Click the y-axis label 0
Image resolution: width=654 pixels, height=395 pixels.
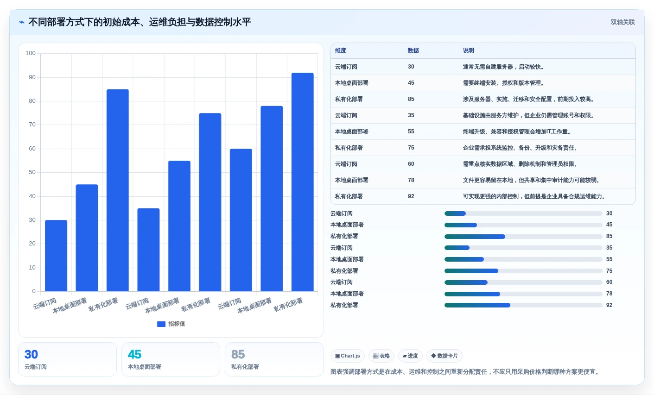[x=34, y=291]
